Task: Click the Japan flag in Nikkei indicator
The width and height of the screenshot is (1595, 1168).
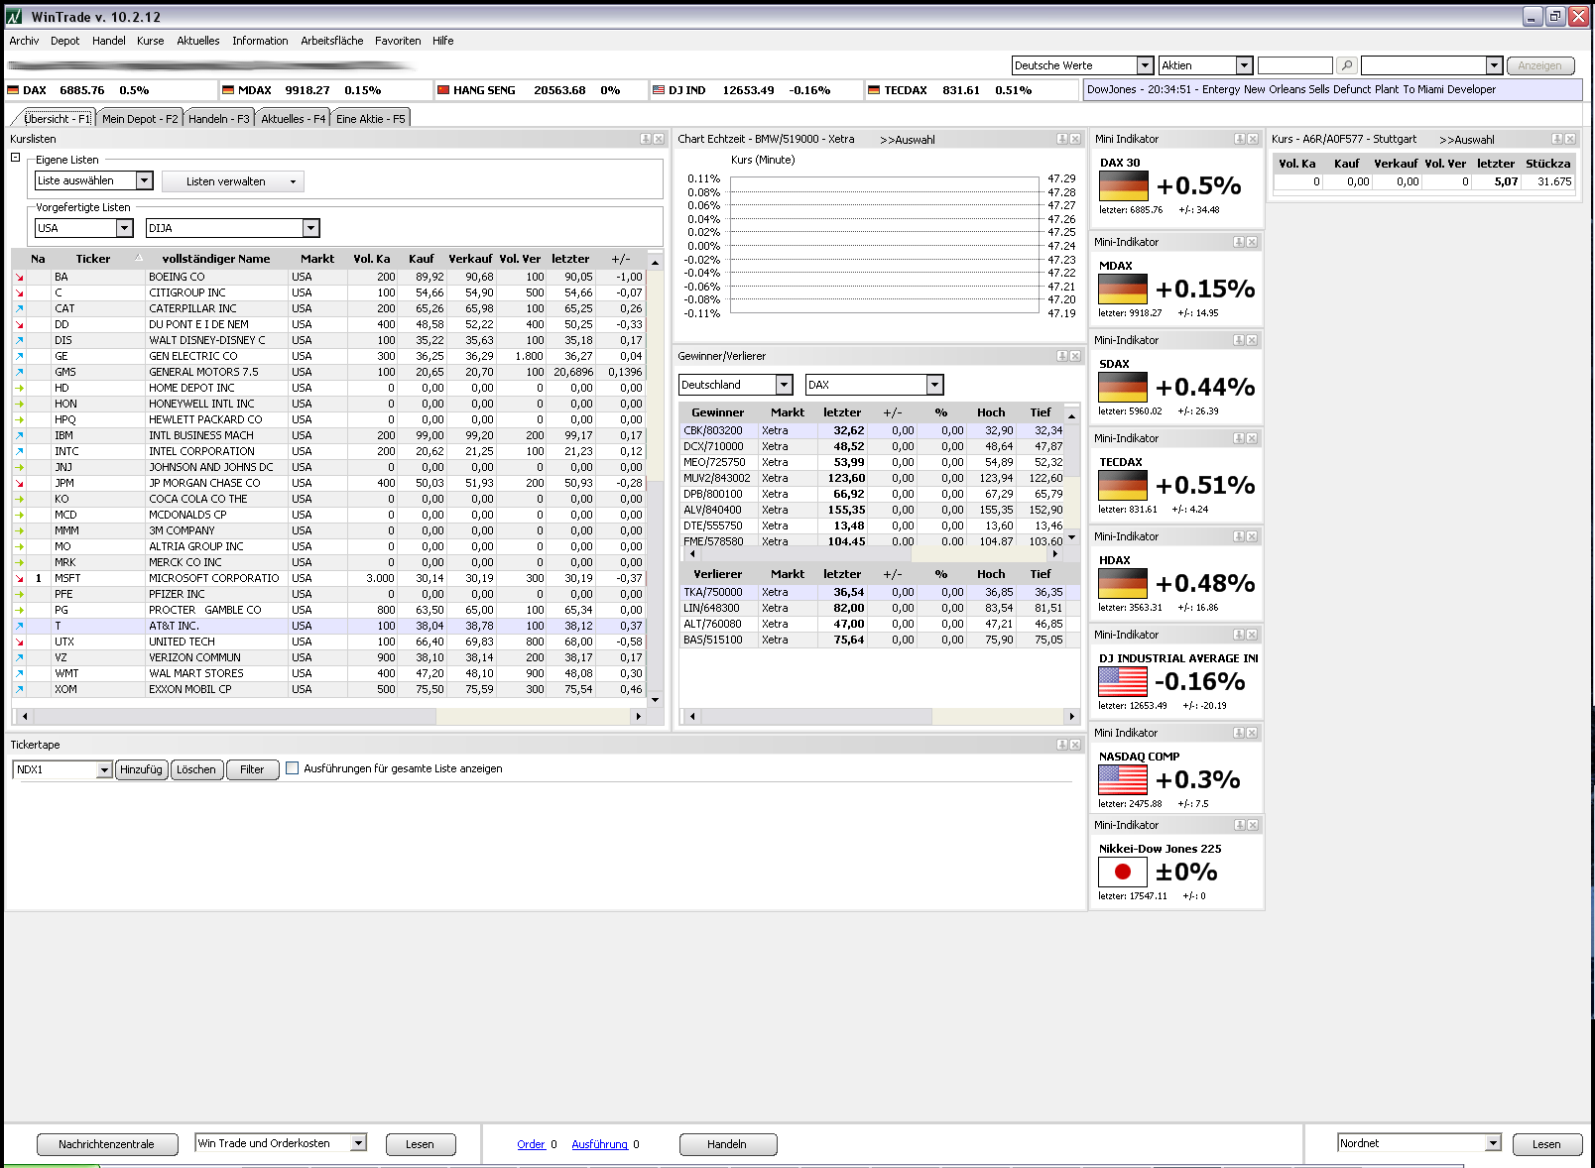Action: coord(1123,873)
